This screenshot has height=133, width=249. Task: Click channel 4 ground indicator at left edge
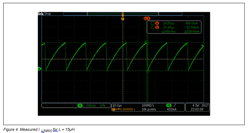[40, 69]
